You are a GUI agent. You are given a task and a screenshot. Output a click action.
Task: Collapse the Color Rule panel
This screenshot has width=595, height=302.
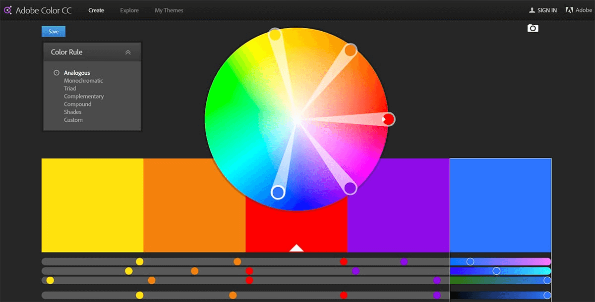point(128,51)
